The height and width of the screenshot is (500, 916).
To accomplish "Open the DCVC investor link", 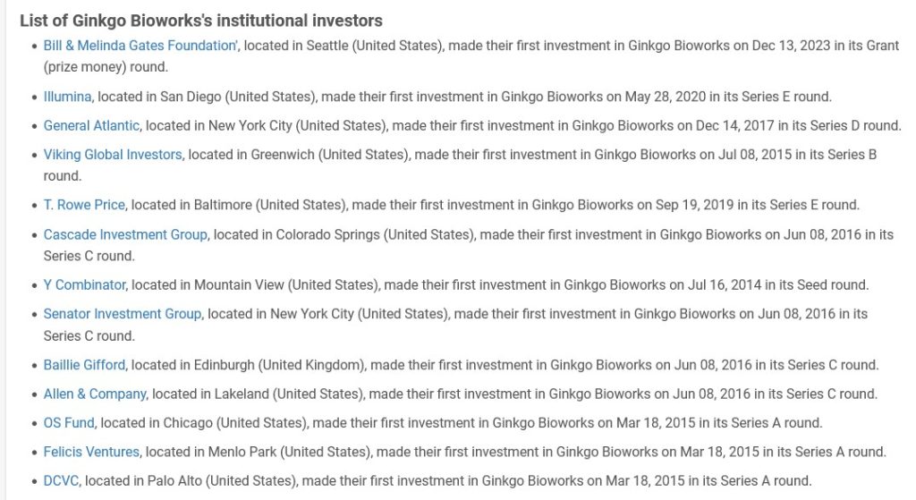I will 61,481.
